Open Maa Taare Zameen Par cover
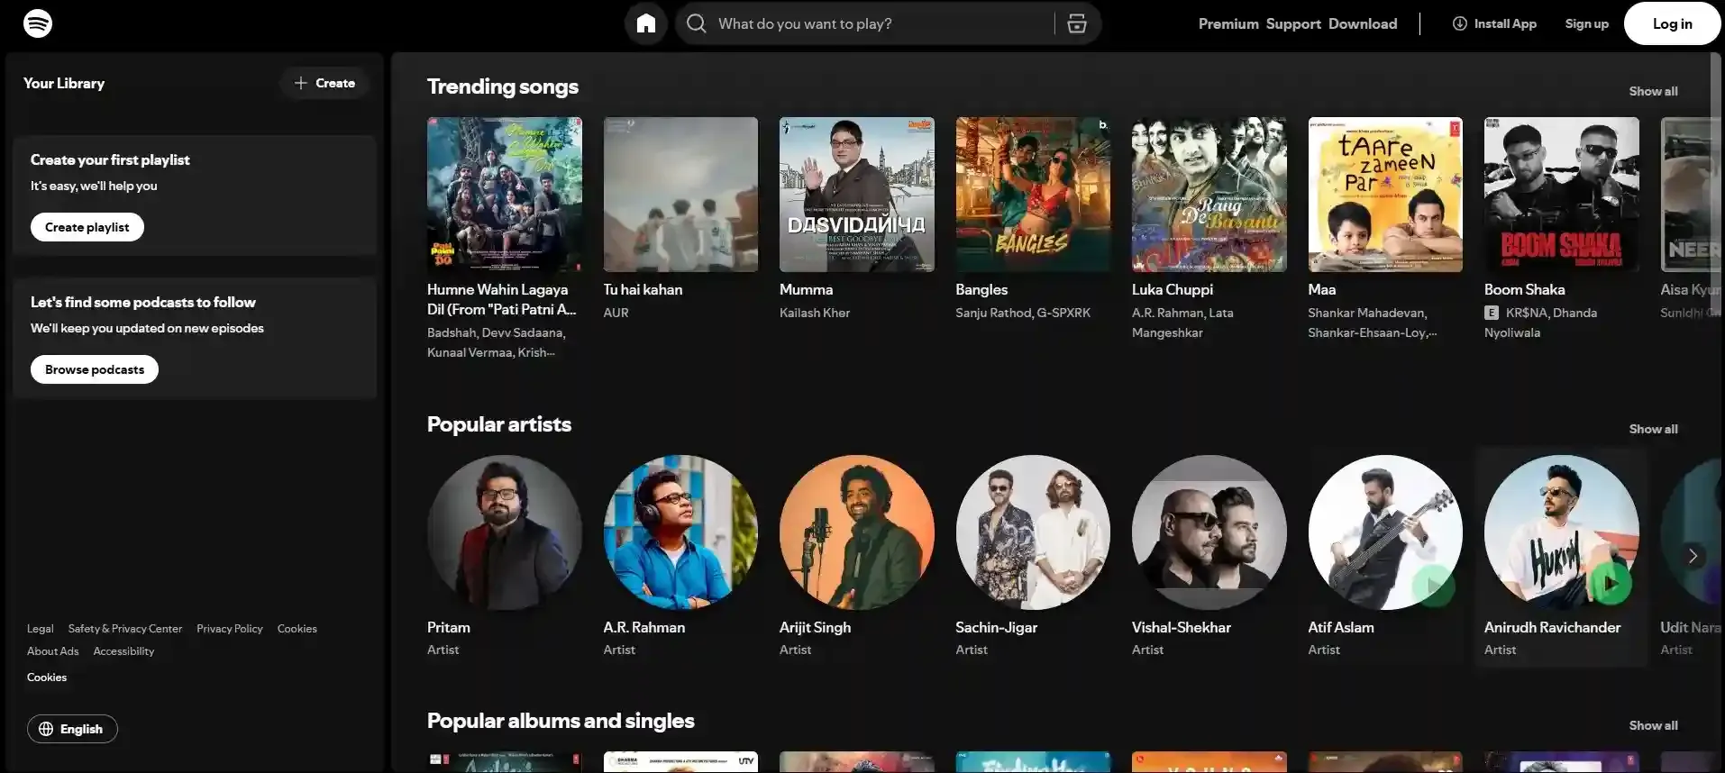1725x773 pixels. [1385, 195]
